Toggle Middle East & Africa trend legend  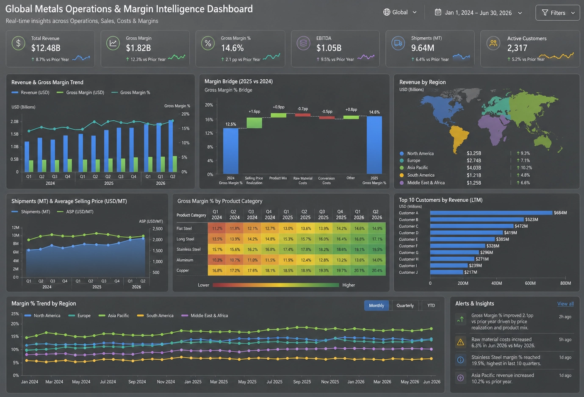pos(205,316)
